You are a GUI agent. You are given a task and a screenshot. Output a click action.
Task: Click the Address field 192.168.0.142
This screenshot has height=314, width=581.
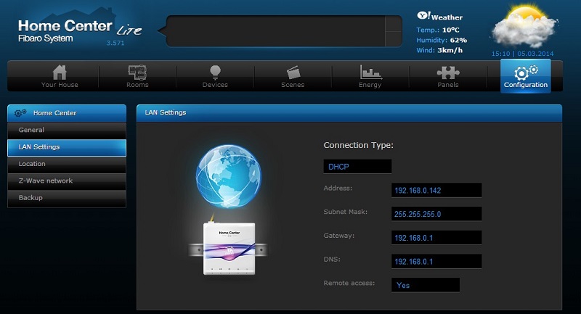[436, 190]
